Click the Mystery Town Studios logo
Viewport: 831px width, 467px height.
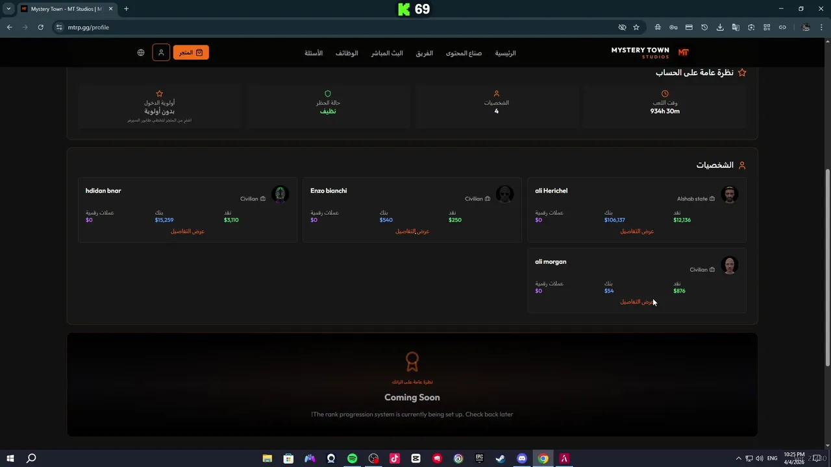tap(649, 53)
